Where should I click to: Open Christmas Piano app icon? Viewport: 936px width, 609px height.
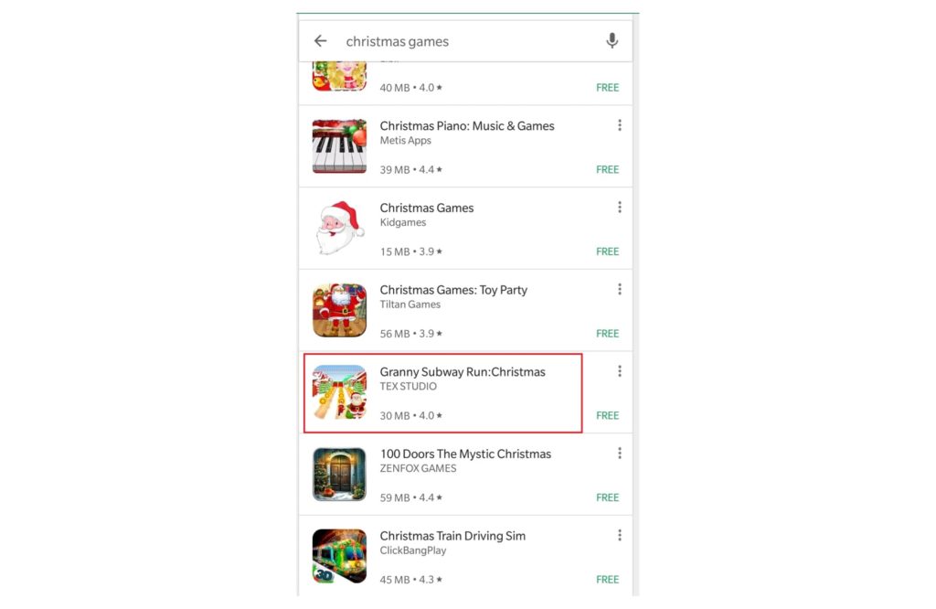339,146
